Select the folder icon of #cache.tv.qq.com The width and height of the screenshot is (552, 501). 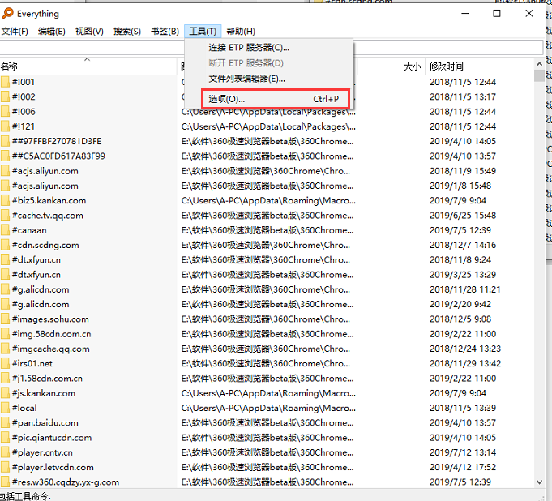[5, 216]
